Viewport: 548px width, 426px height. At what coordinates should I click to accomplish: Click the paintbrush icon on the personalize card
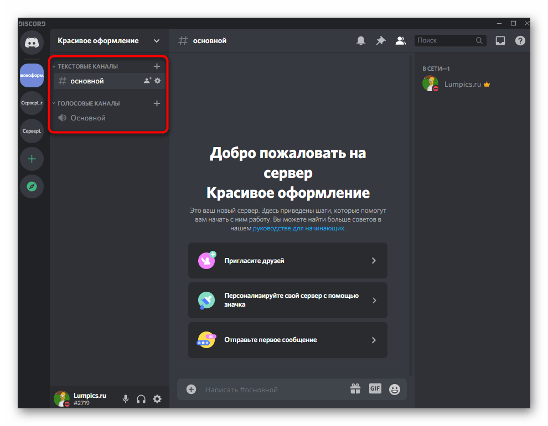[206, 301]
